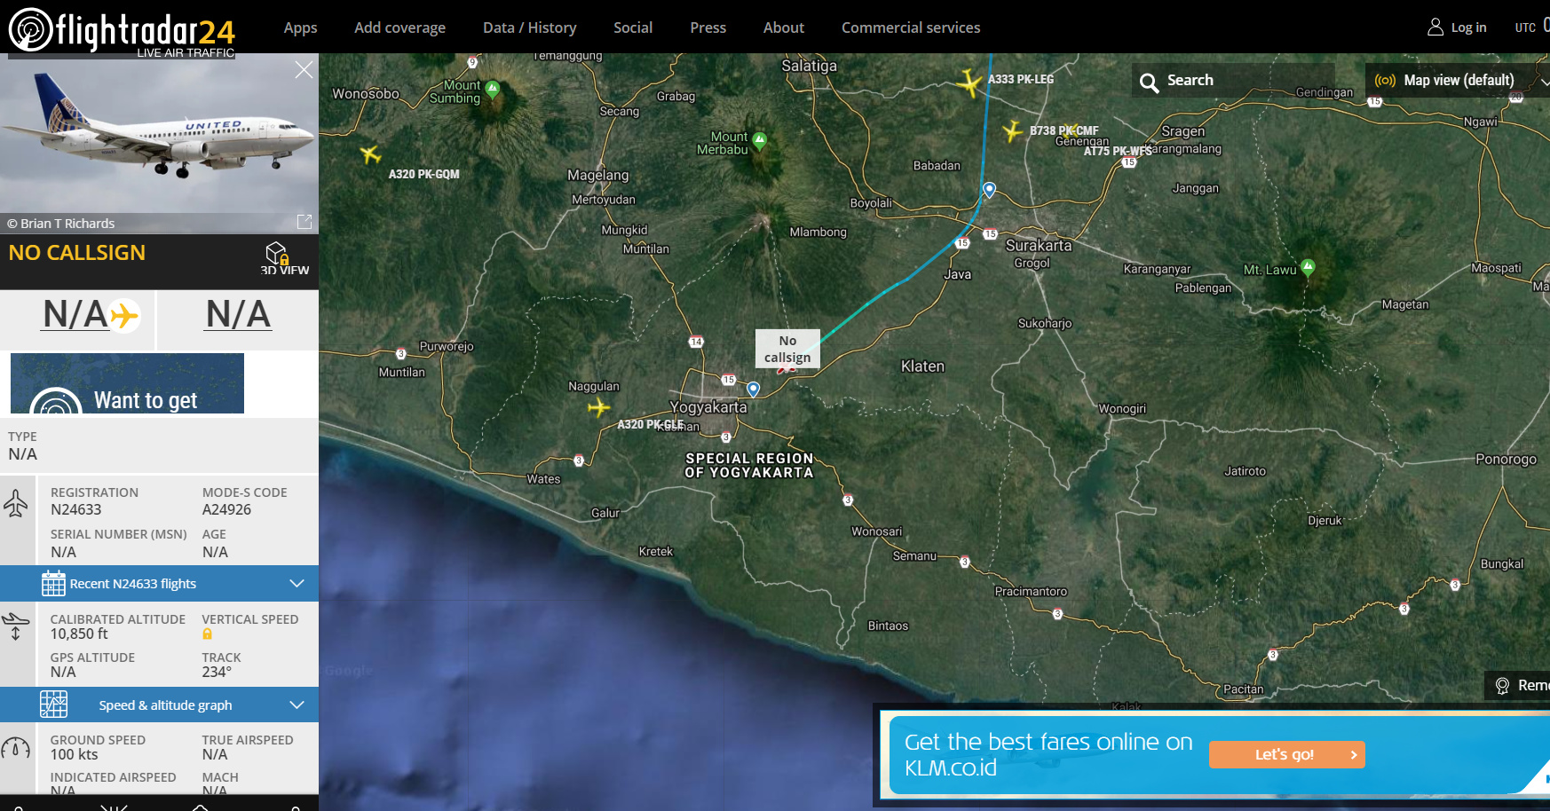Expand the Speed & altitude graph section

(159, 705)
